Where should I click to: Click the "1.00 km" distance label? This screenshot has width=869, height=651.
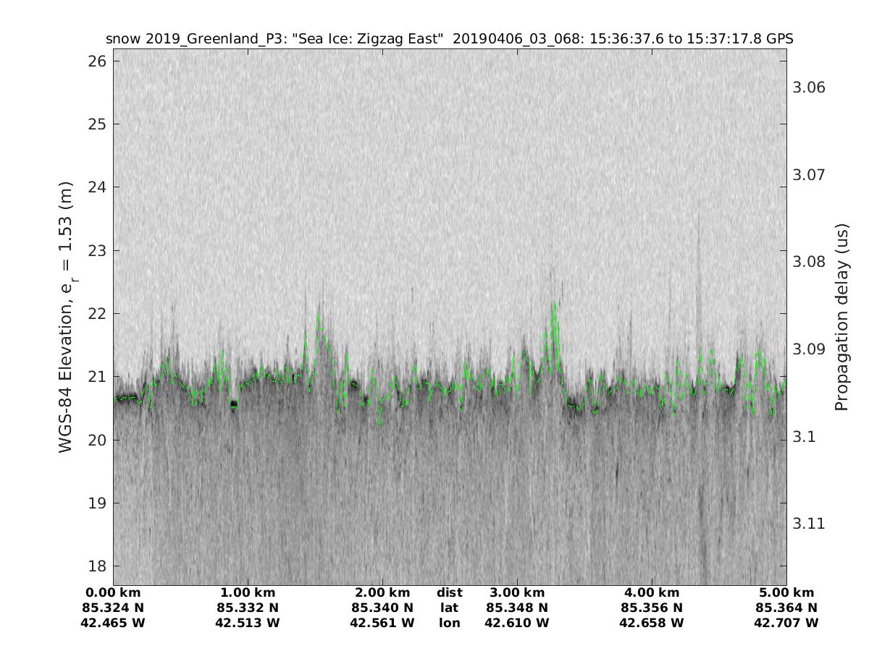pos(248,593)
